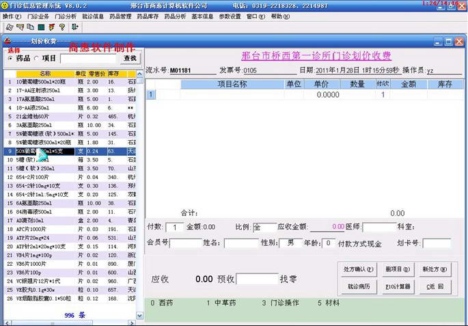Screen dimensions: 468x326
Task: Select row 1 marker in billing table
Action: coord(151,94)
